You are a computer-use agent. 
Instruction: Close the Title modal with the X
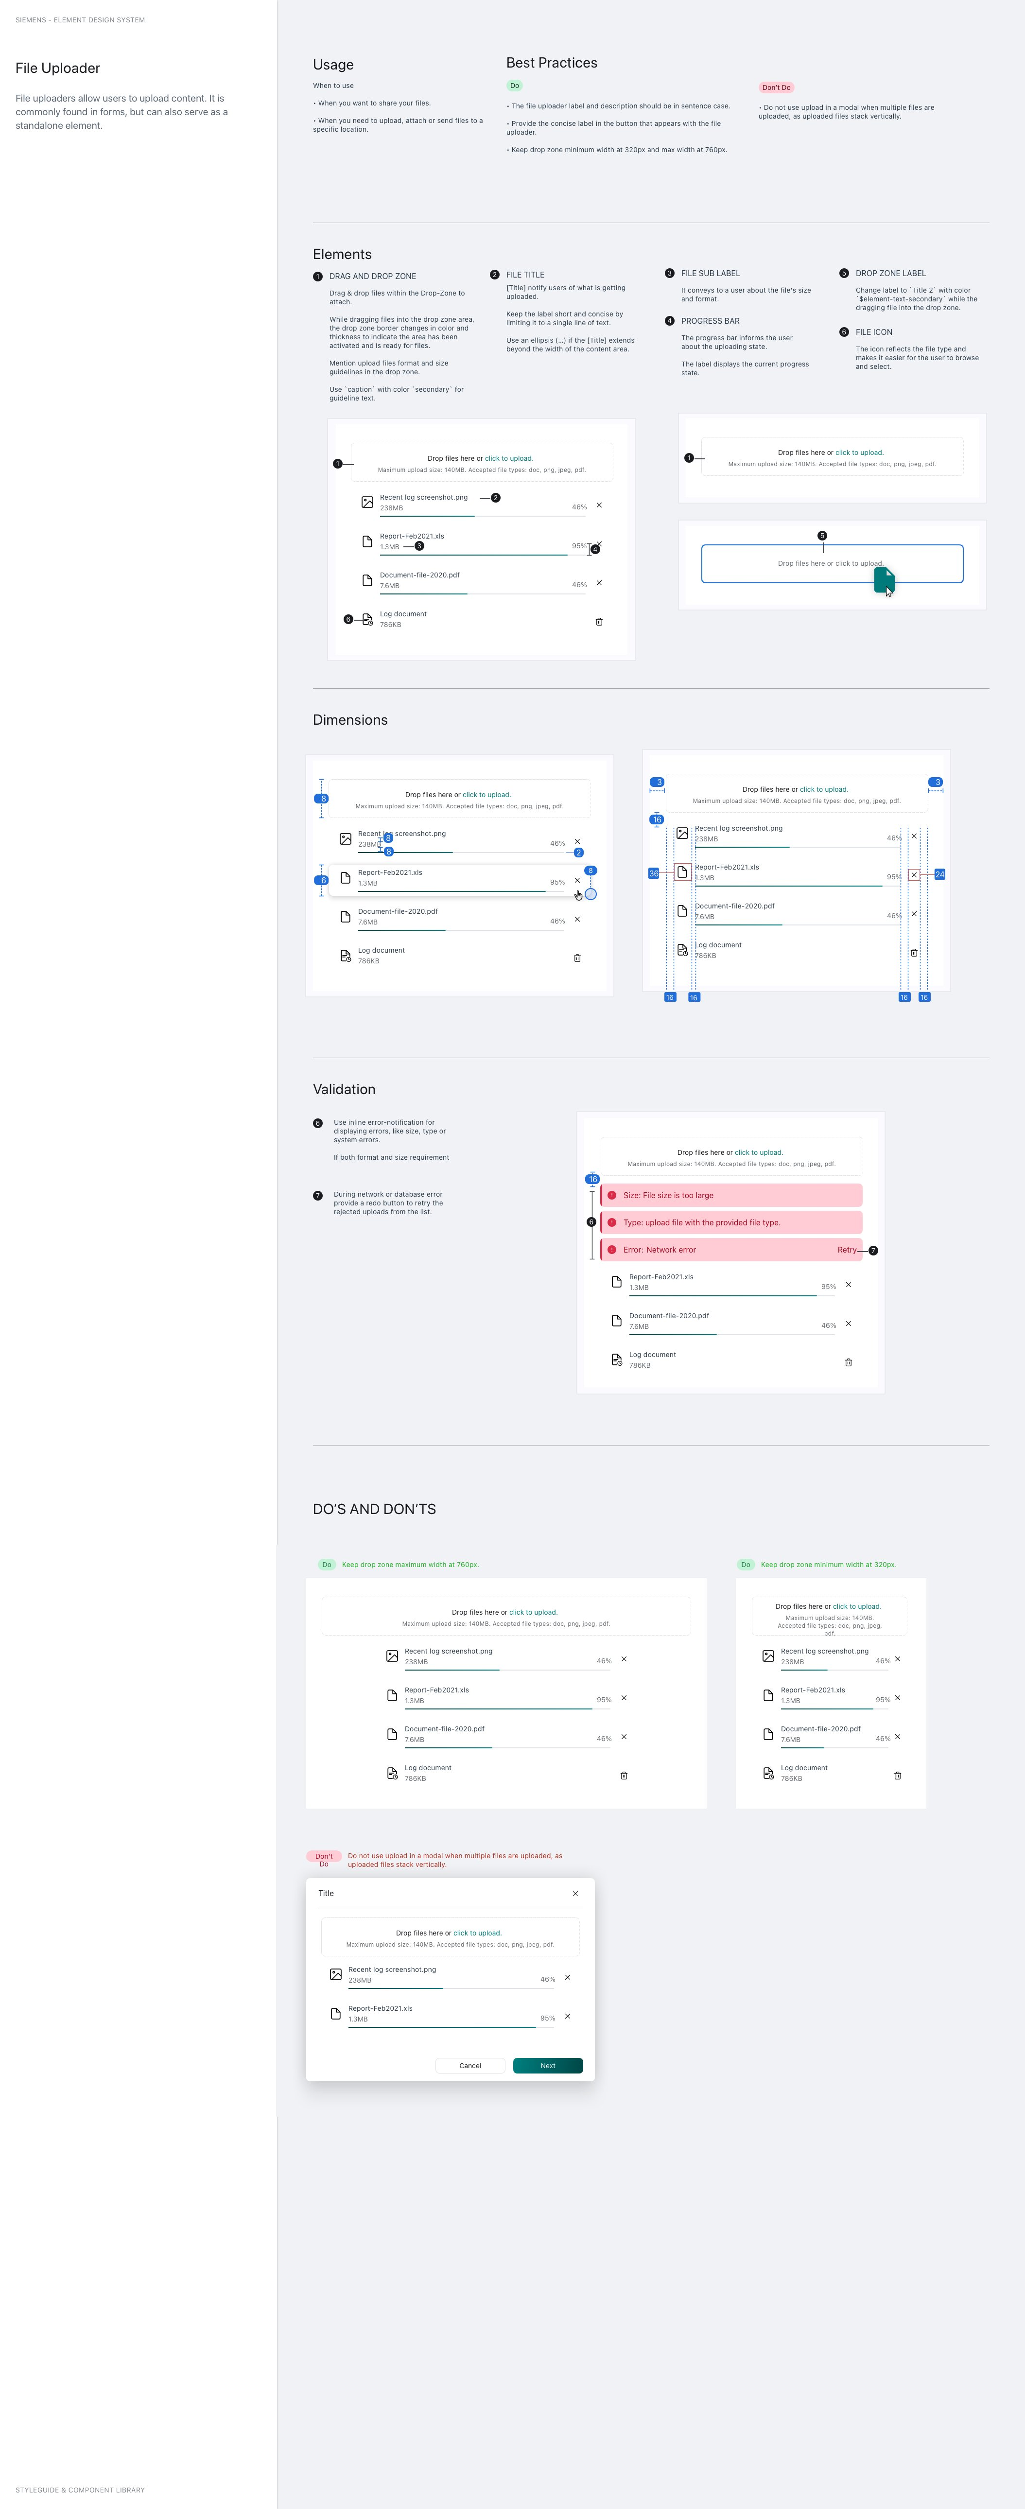pos(575,1894)
